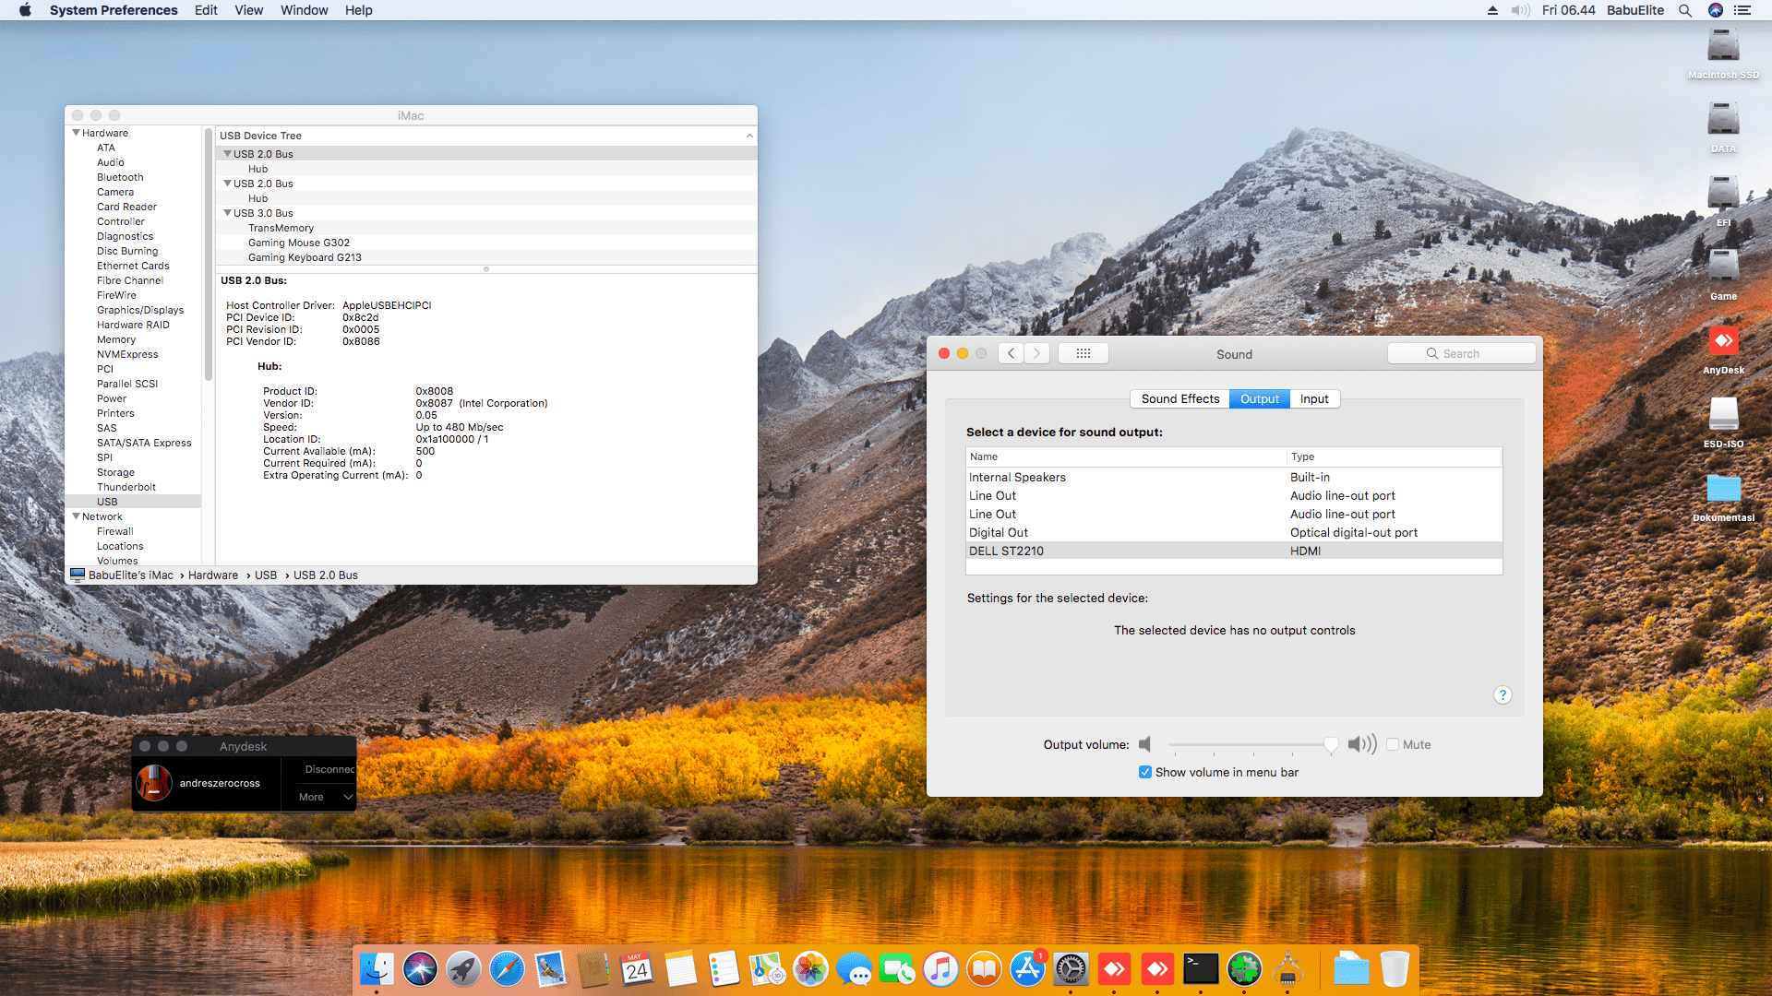Launch AnyDesk from the Dock
1772x996 pixels.
pyautogui.click(x=1115, y=969)
